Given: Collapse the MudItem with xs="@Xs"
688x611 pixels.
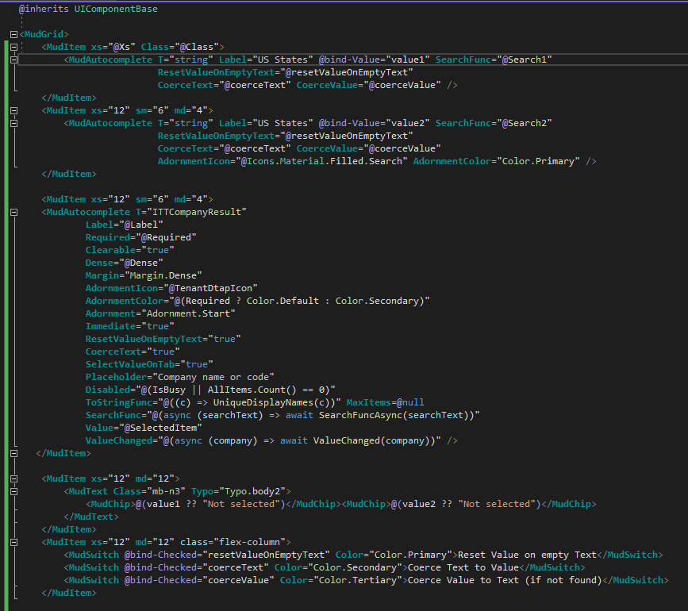Looking at the screenshot, I should [x=13, y=47].
